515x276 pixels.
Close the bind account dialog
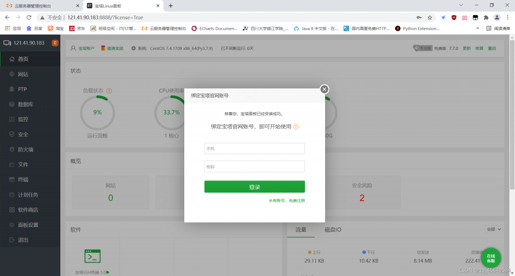[x=324, y=89]
